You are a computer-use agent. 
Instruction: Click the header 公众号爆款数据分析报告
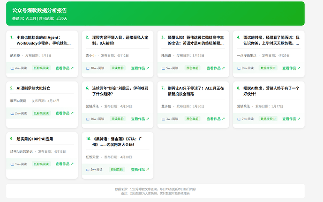[39, 10]
